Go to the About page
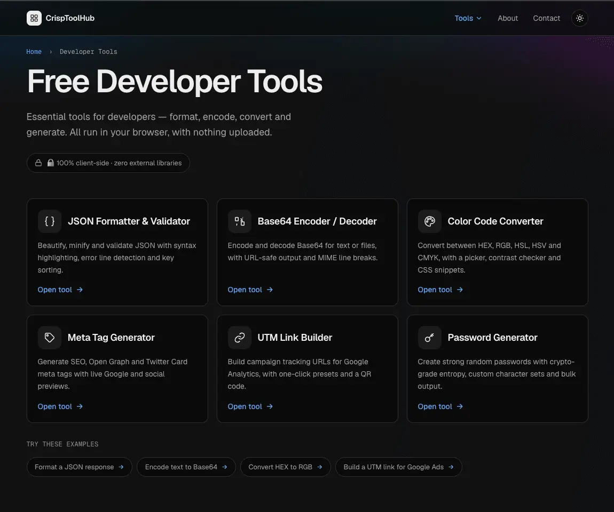The width and height of the screenshot is (614, 512). (x=508, y=18)
